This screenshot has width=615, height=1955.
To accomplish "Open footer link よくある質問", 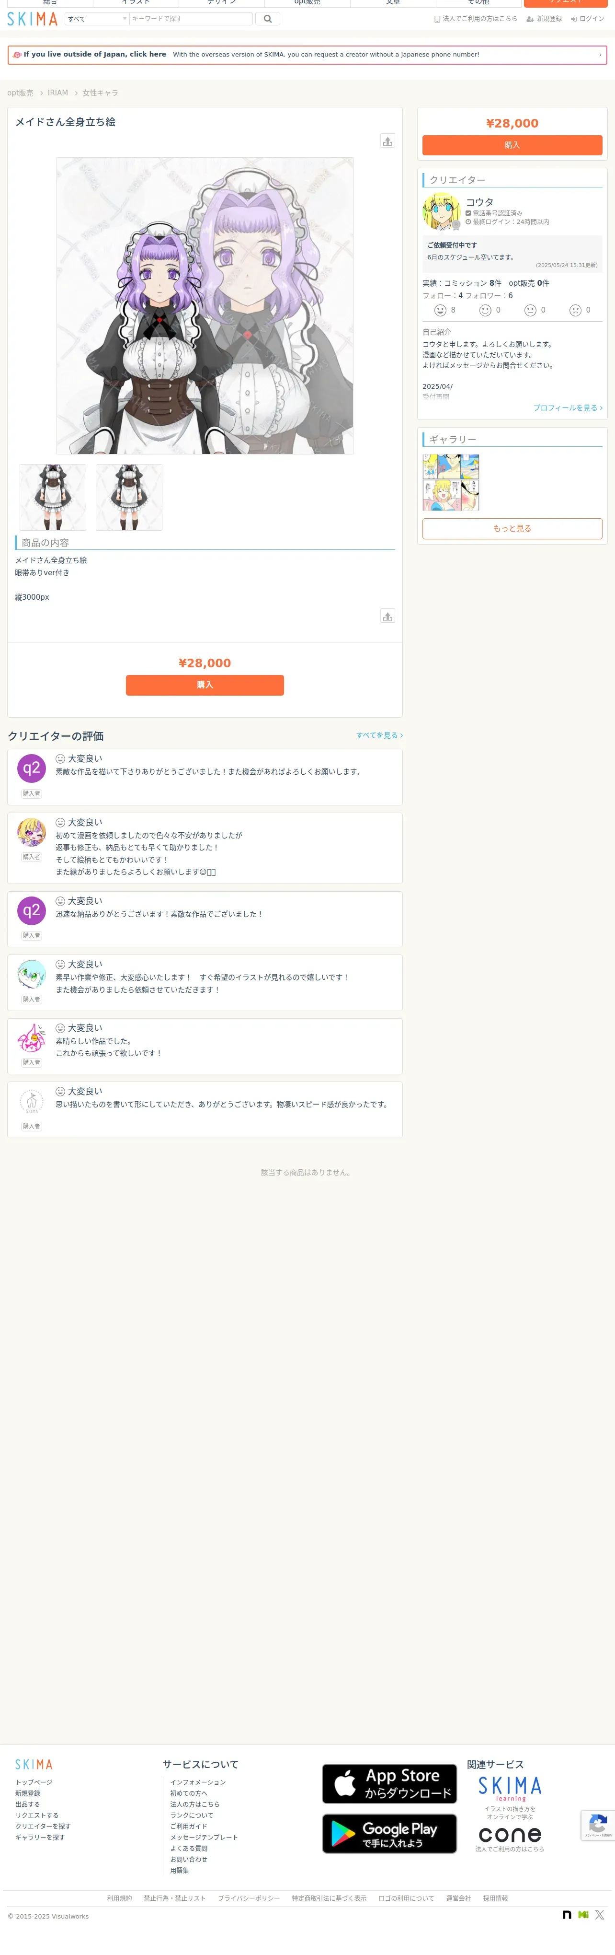I will tap(189, 1849).
